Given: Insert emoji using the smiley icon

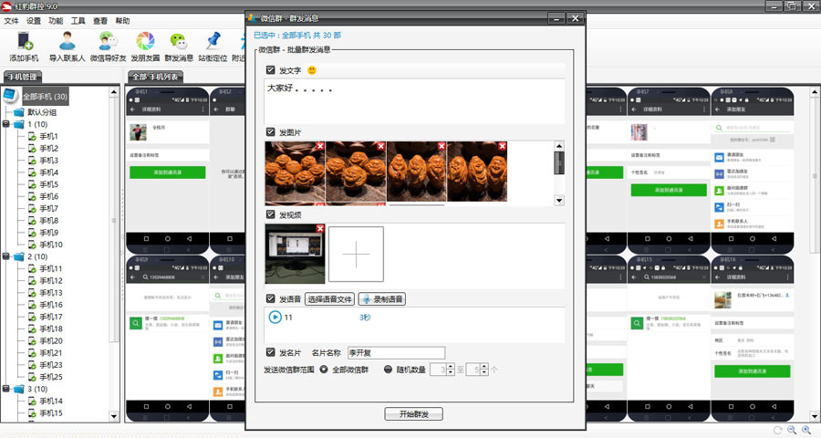Looking at the screenshot, I should (312, 70).
